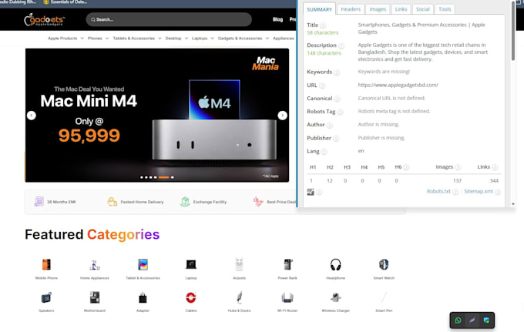Viewport: 524px width, 332px height.
Task: Expand the Gadgets & Accessories menu
Action: click(x=244, y=39)
